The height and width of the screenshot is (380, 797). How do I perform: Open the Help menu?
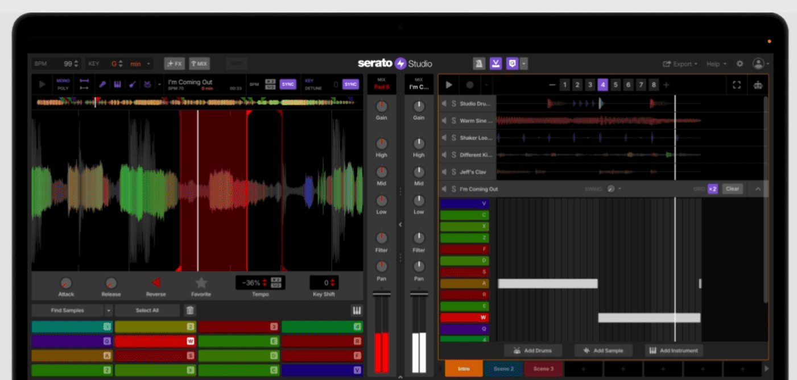(716, 64)
